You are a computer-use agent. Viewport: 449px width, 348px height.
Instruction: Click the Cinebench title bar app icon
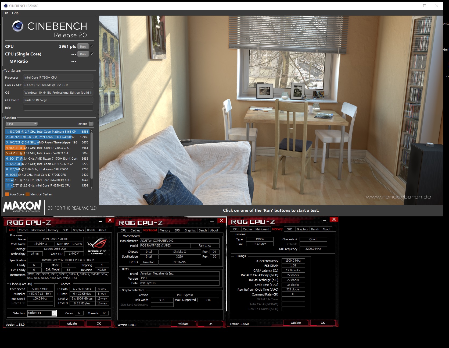point(6,6)
